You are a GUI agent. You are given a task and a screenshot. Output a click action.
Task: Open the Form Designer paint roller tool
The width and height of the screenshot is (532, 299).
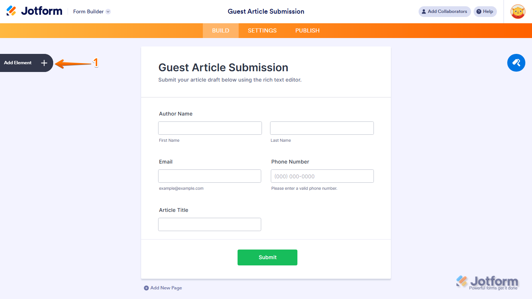[516, 63]
